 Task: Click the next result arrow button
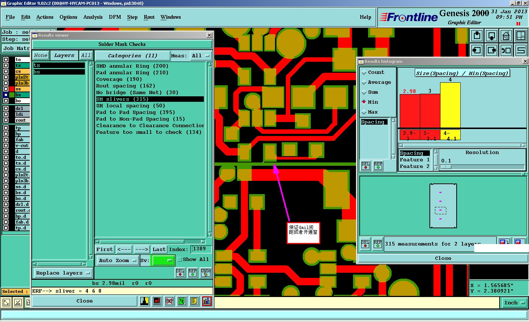point(142,250)
